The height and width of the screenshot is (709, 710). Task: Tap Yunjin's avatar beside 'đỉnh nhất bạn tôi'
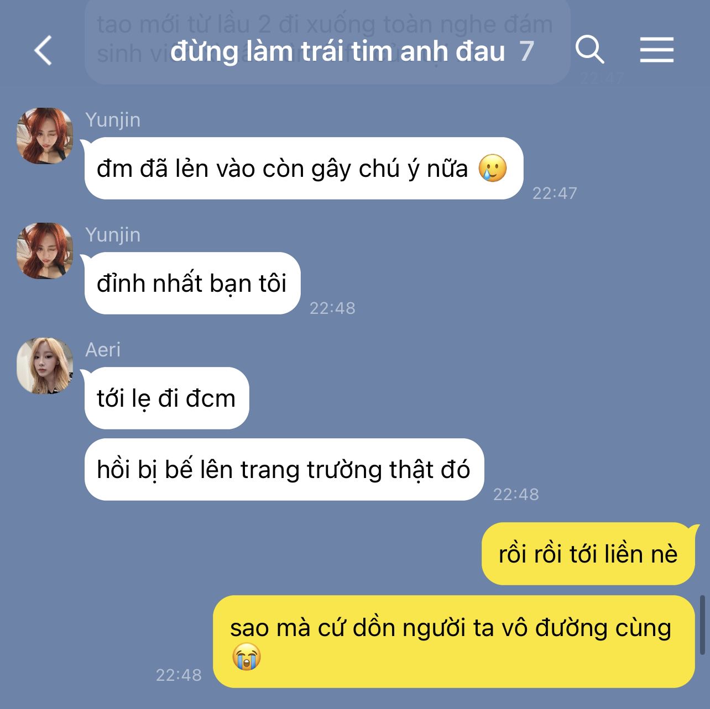coord(45,251)
